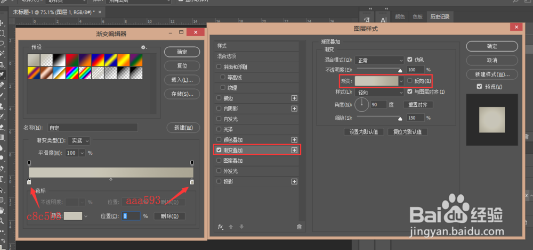Add another 颜色叠加 effect with plus icon
This screenshot has width=533, height=250.
pos(294,140)
